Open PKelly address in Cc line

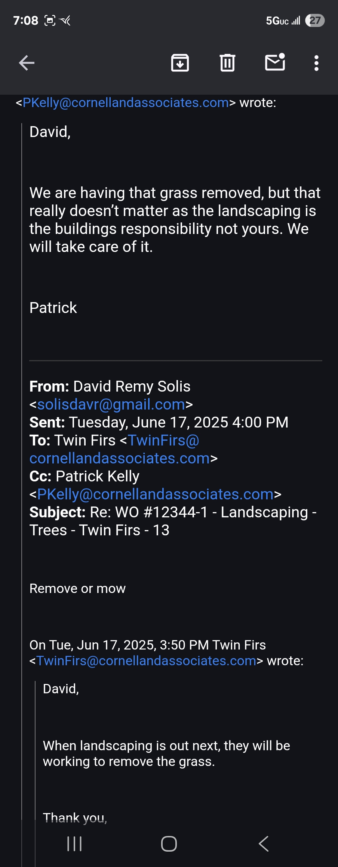[x=155, y=494]
